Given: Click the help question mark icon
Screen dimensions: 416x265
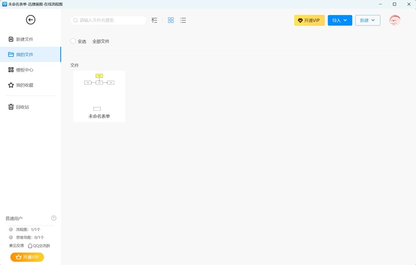Looking at the screenshot, I should tap(54, 218).
